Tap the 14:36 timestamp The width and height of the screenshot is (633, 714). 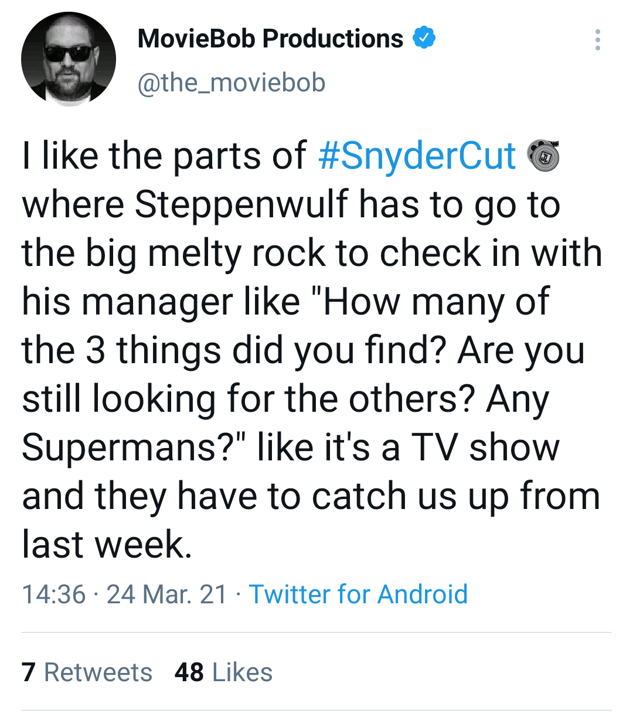tap(54, 594)
